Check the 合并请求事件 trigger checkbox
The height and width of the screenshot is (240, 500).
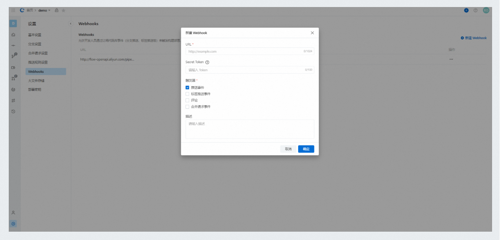coord(187,107)
